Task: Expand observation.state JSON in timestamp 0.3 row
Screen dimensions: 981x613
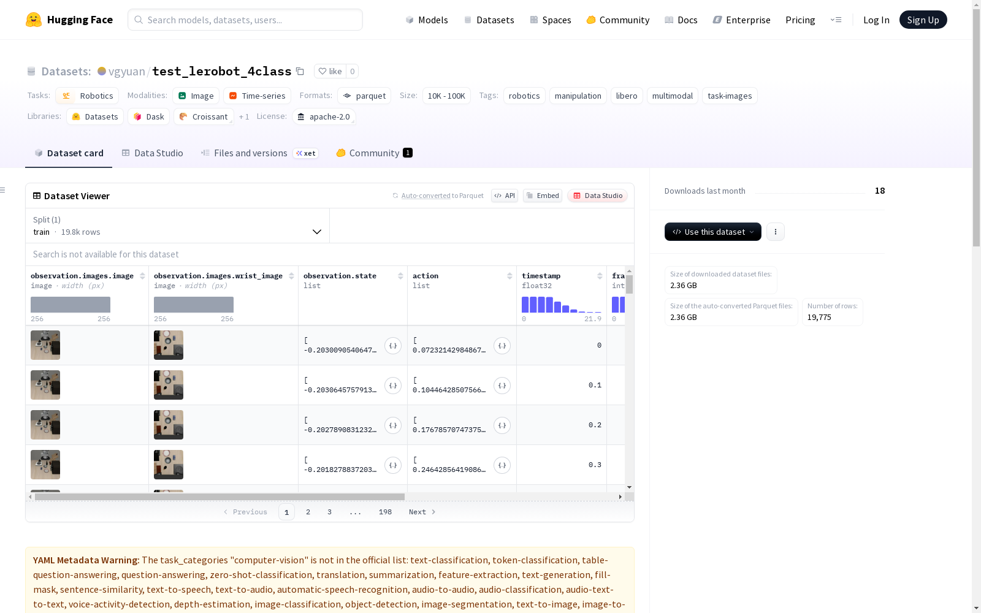Action: point(393,465)
